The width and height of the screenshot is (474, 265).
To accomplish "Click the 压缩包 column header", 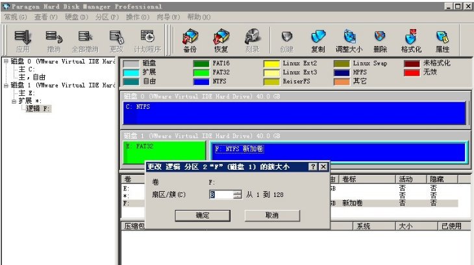I will tap(134, 226).
